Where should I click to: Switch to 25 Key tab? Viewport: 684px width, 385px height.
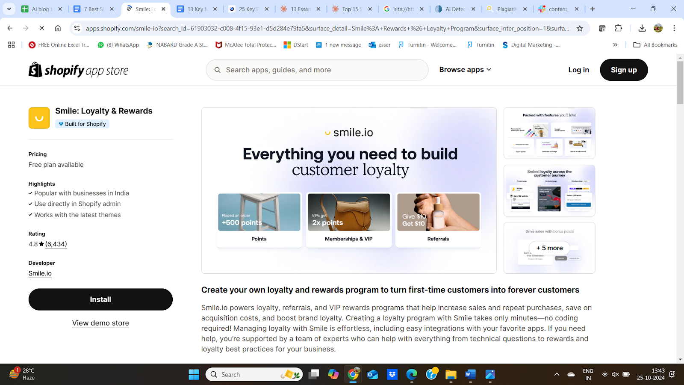click(x=249, y=9)
